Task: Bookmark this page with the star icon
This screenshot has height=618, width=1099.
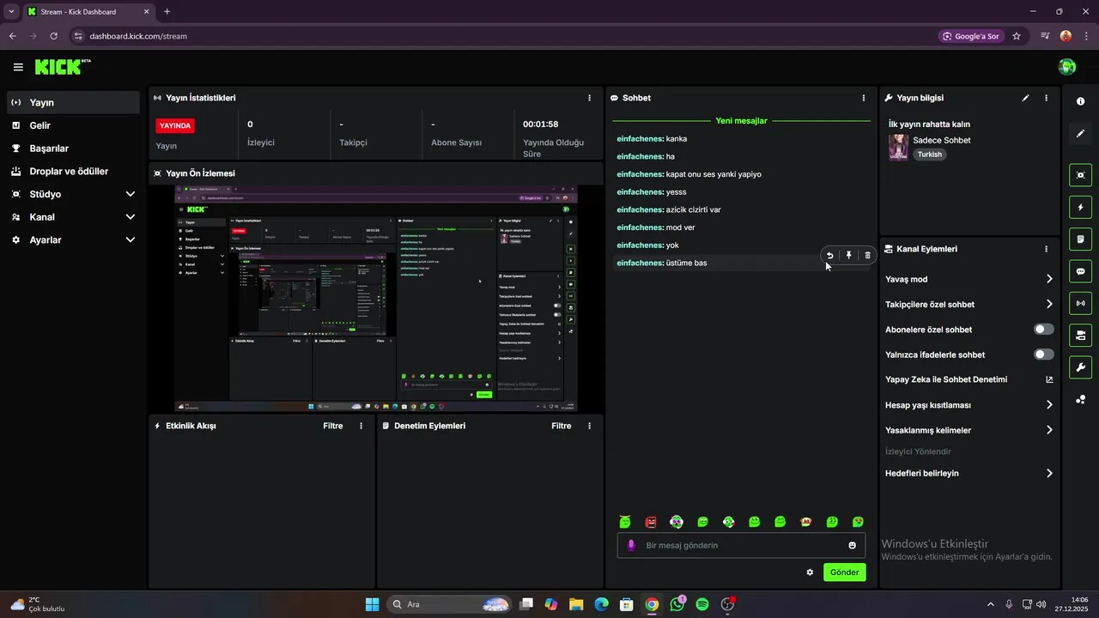Action: [x=1017, y=36]
